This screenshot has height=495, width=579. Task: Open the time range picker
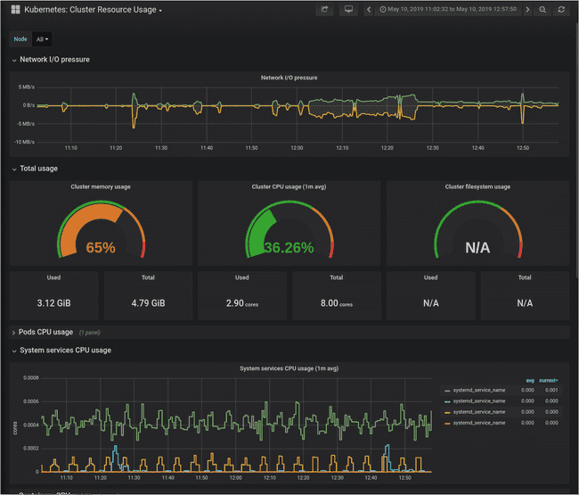448,10
